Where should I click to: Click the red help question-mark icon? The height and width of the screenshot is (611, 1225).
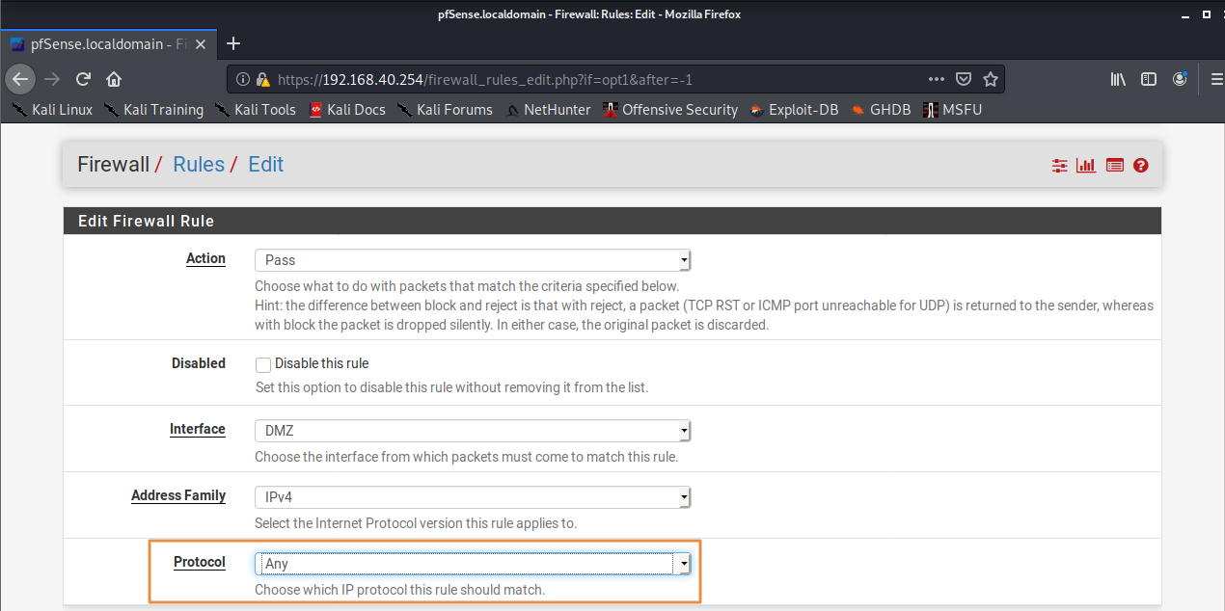[1141, 165]
